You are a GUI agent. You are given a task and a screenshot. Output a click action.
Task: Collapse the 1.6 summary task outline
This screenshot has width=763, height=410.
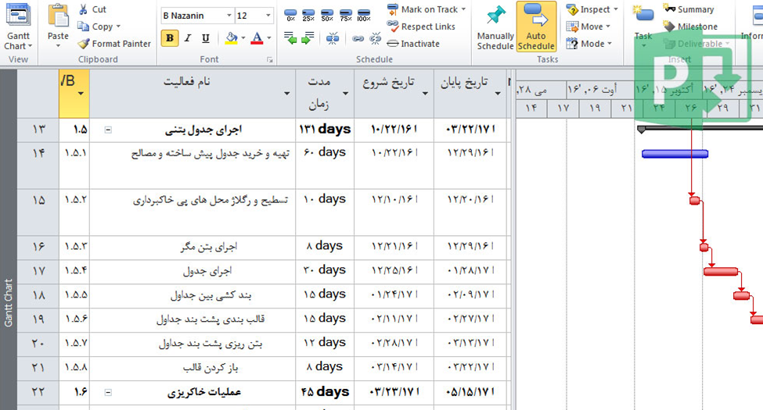108,393
